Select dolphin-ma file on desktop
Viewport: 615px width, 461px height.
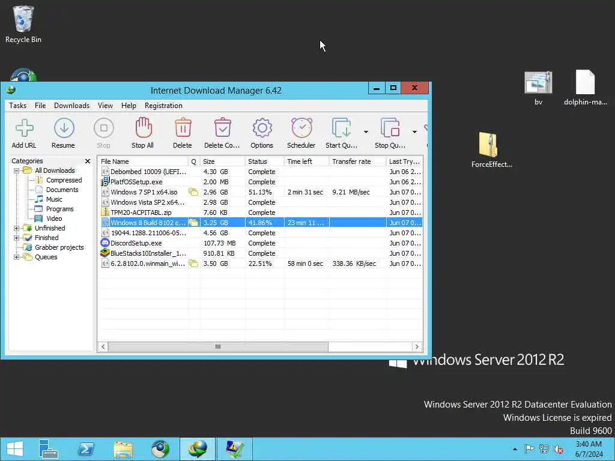click(x=585, y=88)
